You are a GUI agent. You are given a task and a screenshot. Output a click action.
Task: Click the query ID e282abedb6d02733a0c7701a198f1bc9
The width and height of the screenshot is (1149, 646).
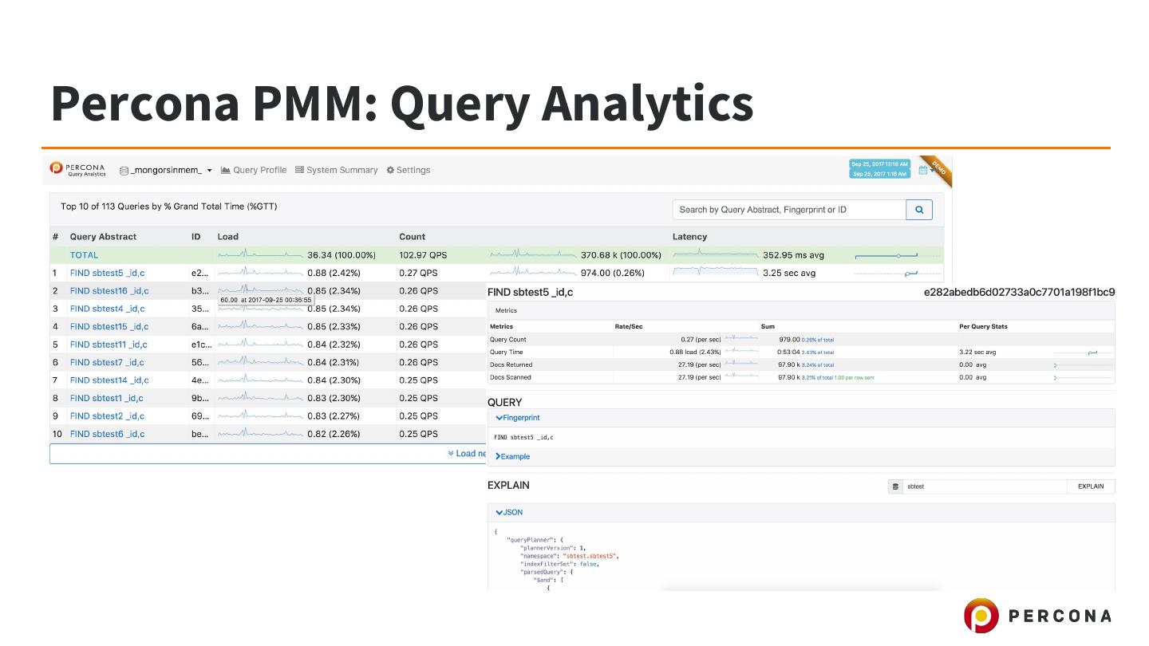pos(1020,293)
